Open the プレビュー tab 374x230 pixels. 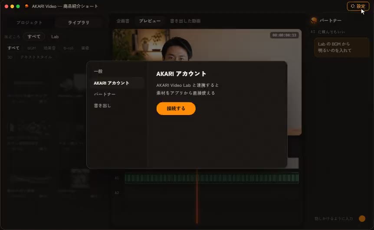[150, 21]
